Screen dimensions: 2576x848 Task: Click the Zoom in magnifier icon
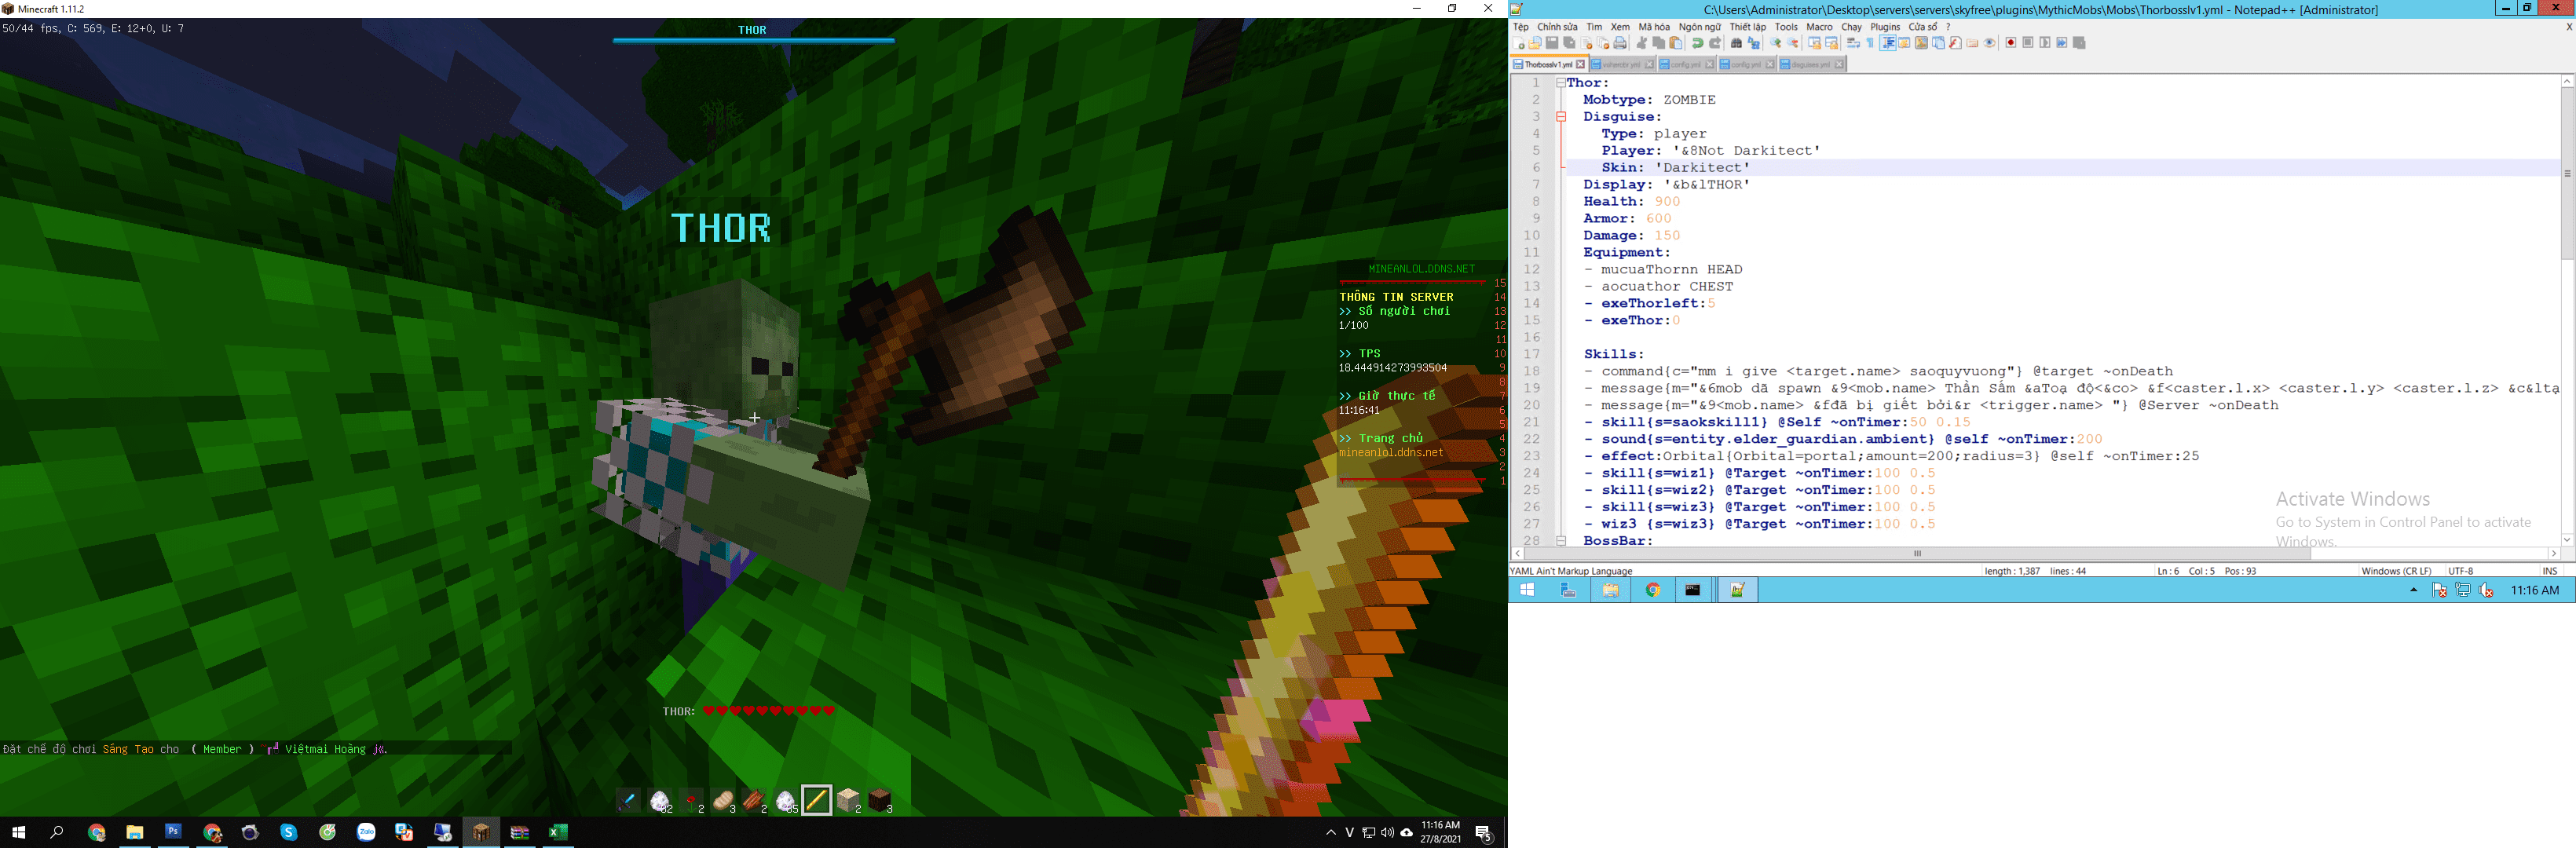(1776, 43)
